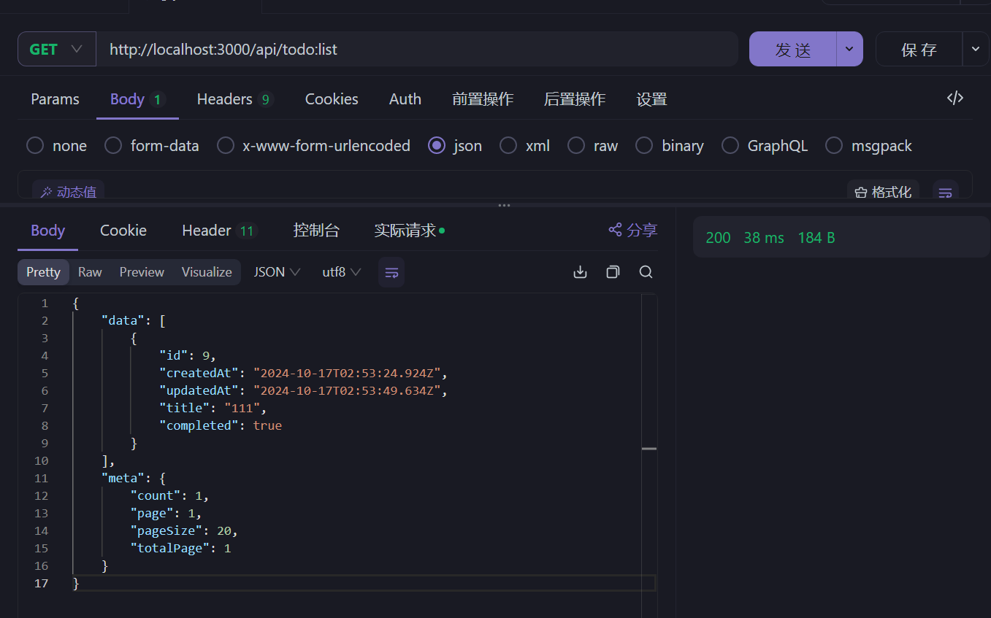Switch to the request Headers tab
Screen dimensions: 991x618
pyautogui.click(x=235, y=99)
